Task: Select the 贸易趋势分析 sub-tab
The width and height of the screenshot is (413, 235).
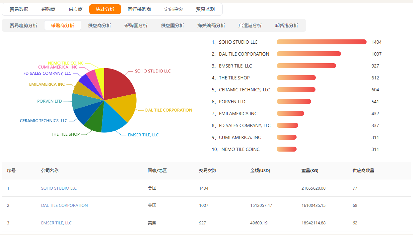Action: tap(24, 25)
